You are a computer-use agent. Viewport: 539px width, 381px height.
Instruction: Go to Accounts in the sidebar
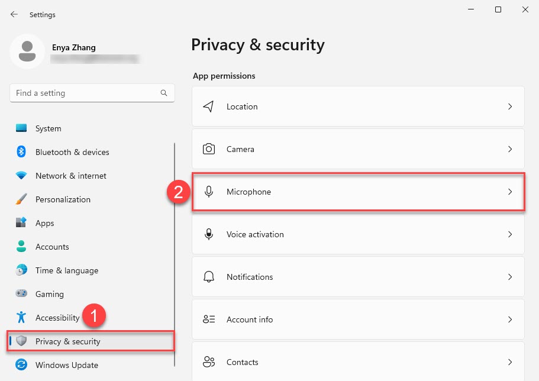[52, 247]
